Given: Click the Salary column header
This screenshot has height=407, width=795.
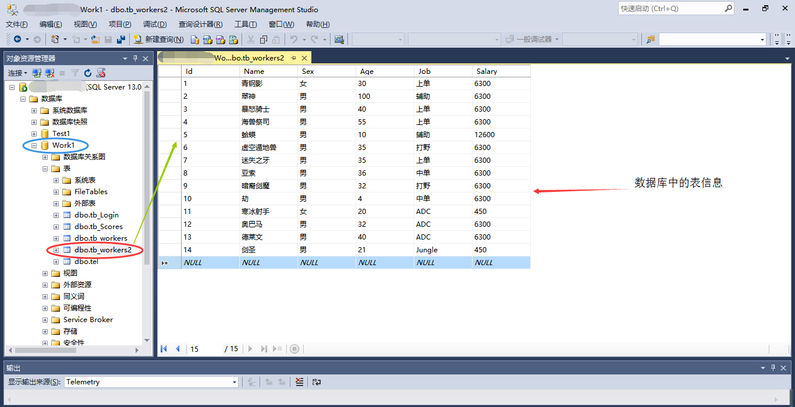Looking at the screenshot, I should [x=501, y=71].
